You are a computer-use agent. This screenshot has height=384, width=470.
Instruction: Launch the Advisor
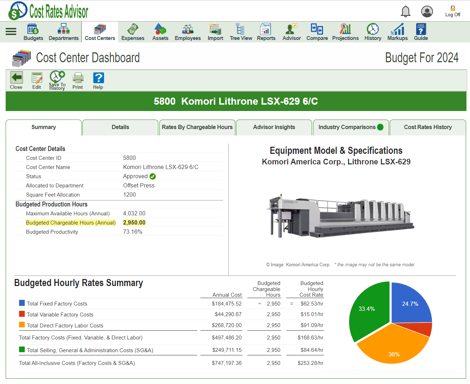292,32
